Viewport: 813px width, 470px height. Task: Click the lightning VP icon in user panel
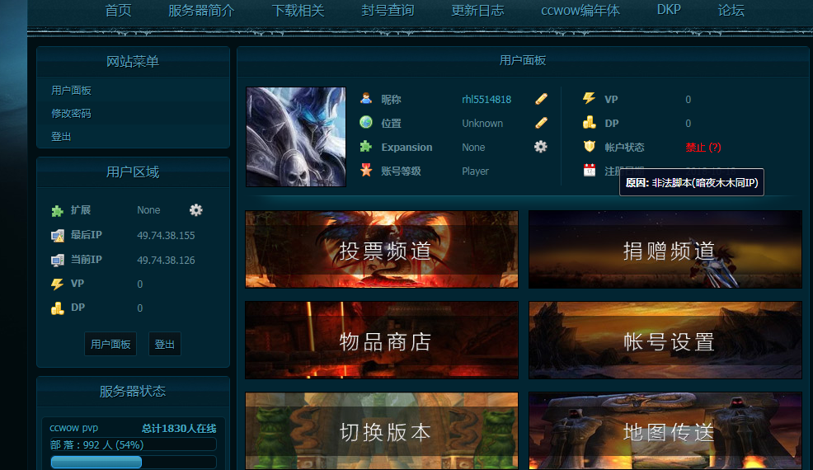tap(589, 99)
